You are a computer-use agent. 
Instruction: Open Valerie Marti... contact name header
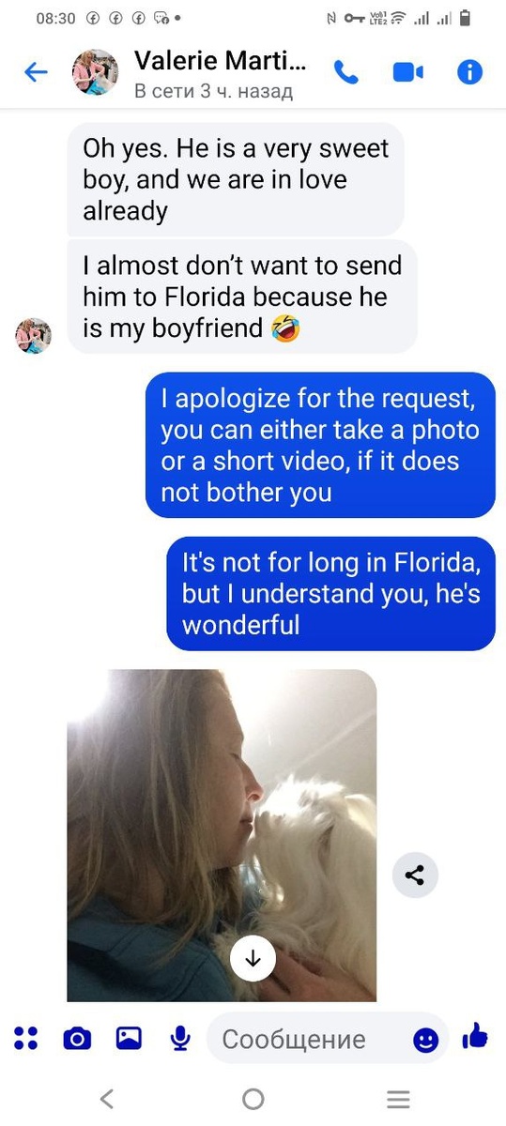220,62
